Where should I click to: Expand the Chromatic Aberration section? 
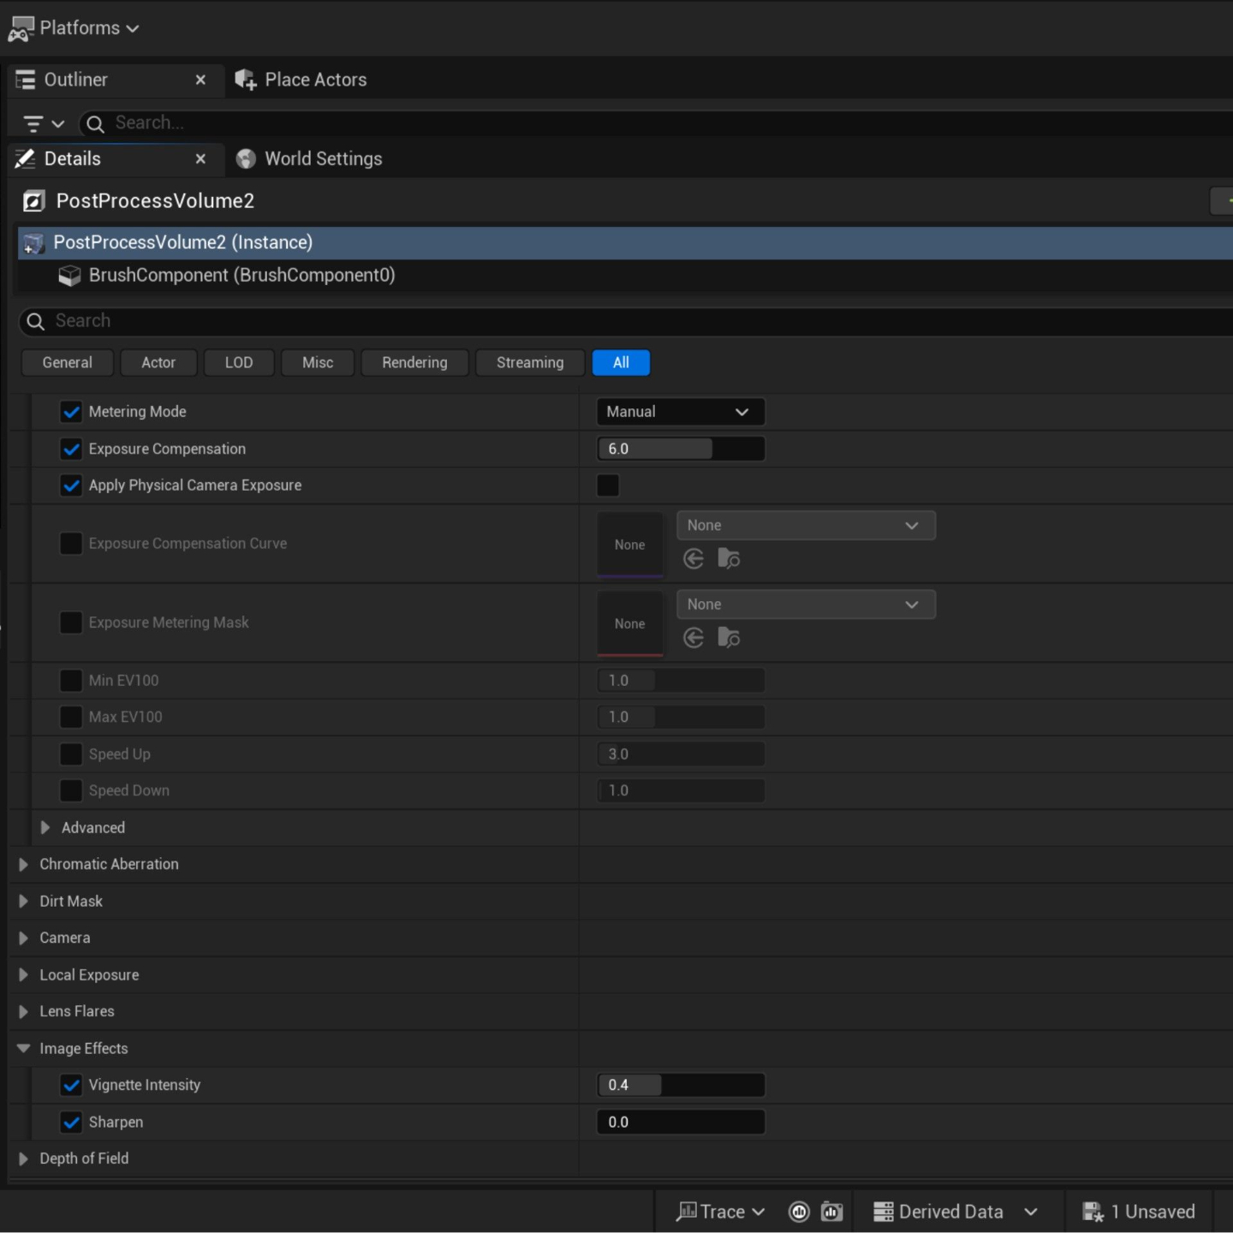[23, 865]
